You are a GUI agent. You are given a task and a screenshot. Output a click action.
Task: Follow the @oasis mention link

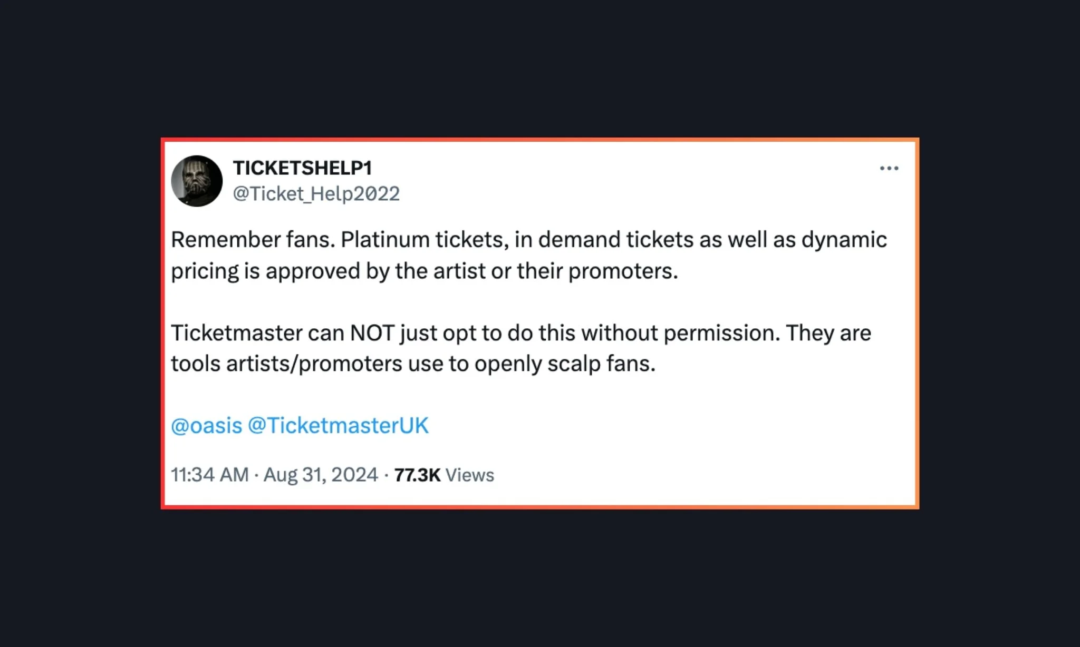pos(207,426)
